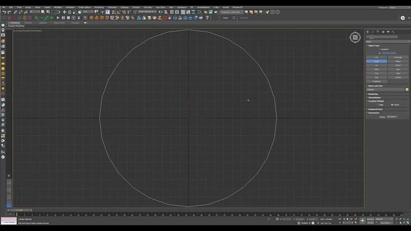Image resolution: width=411 pixels, height=231 pixels.
Task: Activate the Select and Move tool
Action: (x=64, y=12)
